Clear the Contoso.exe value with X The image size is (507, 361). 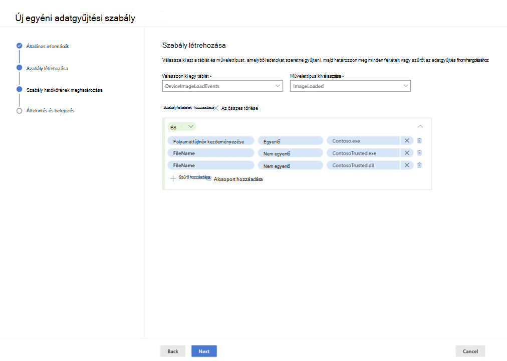[407, 141]
